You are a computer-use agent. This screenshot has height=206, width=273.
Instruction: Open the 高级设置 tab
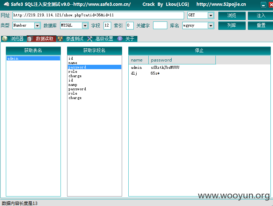click(101, 39)
